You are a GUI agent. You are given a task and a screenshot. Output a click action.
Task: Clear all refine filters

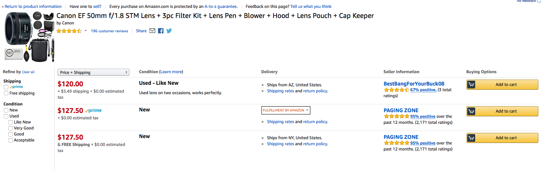28,72
